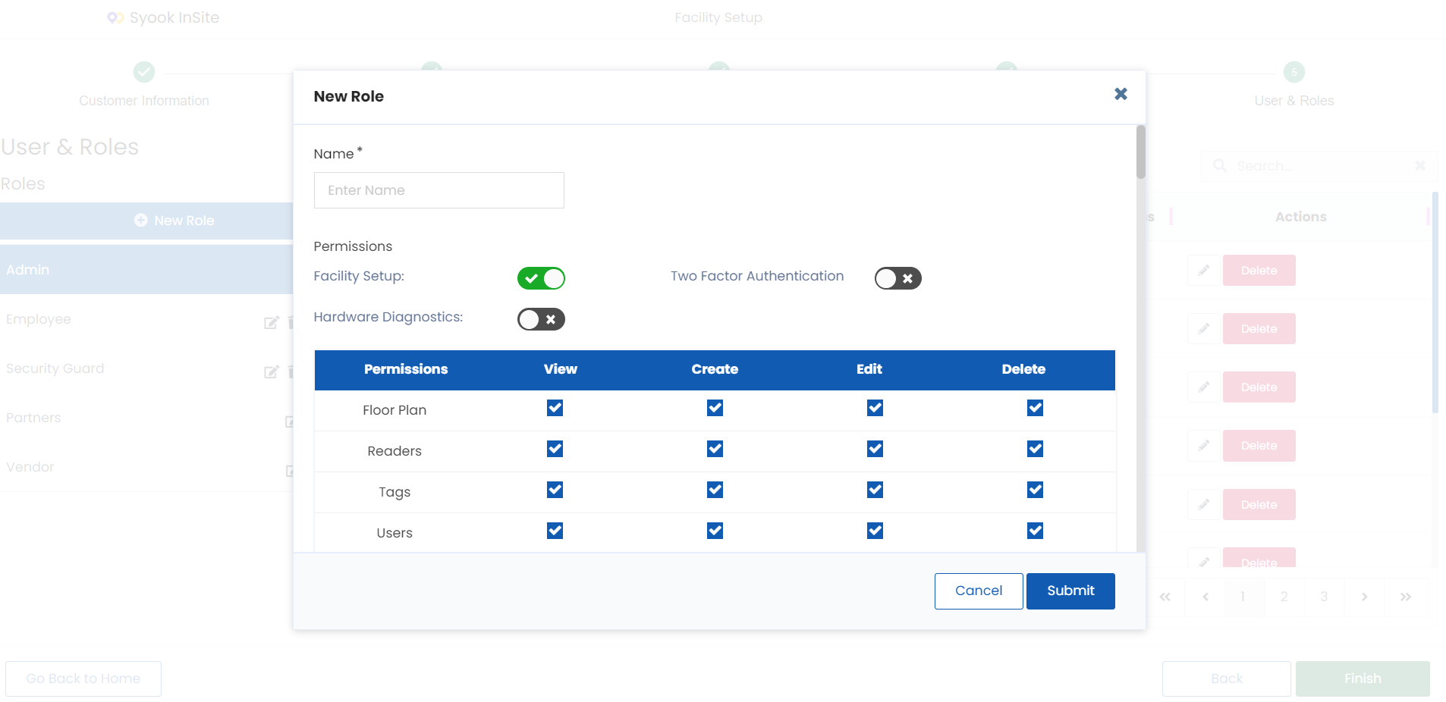
Task: Click the edit icon next to Security Guard role
Action: 271,372
